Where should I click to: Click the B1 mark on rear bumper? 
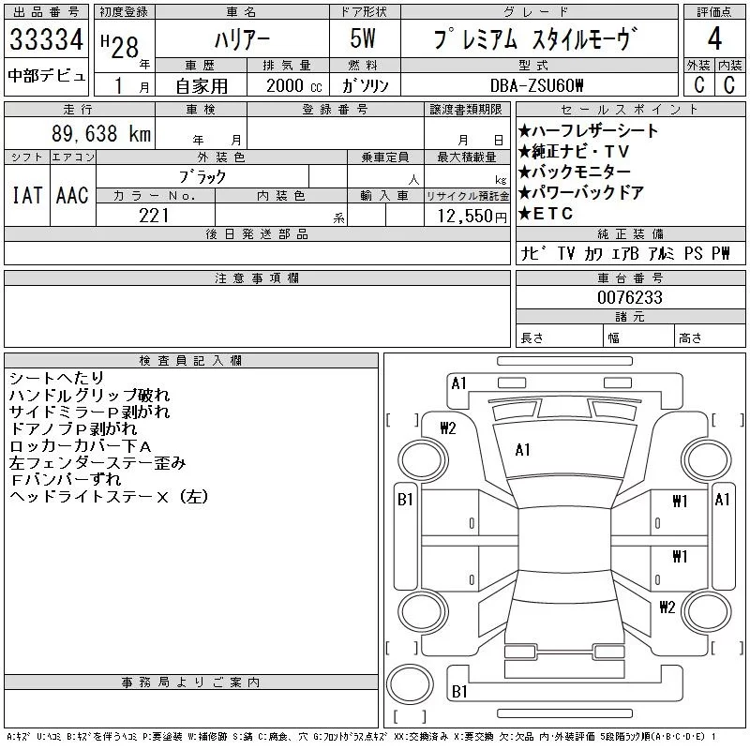(x=459, y=692)
